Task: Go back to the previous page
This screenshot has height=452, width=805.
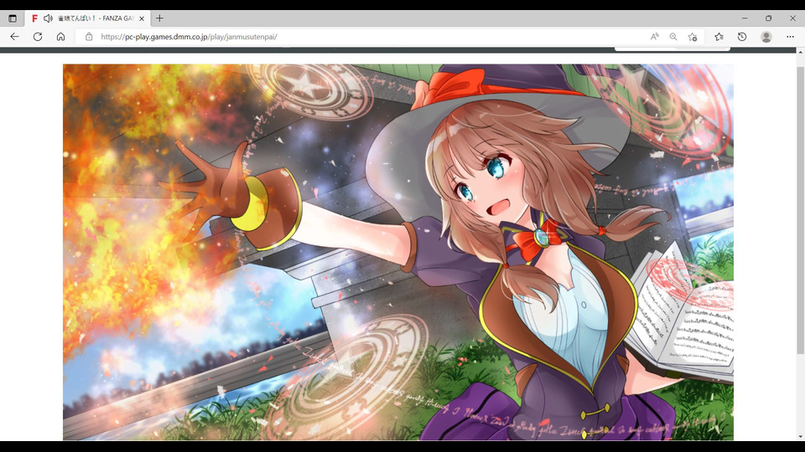Action: [14, 37]
